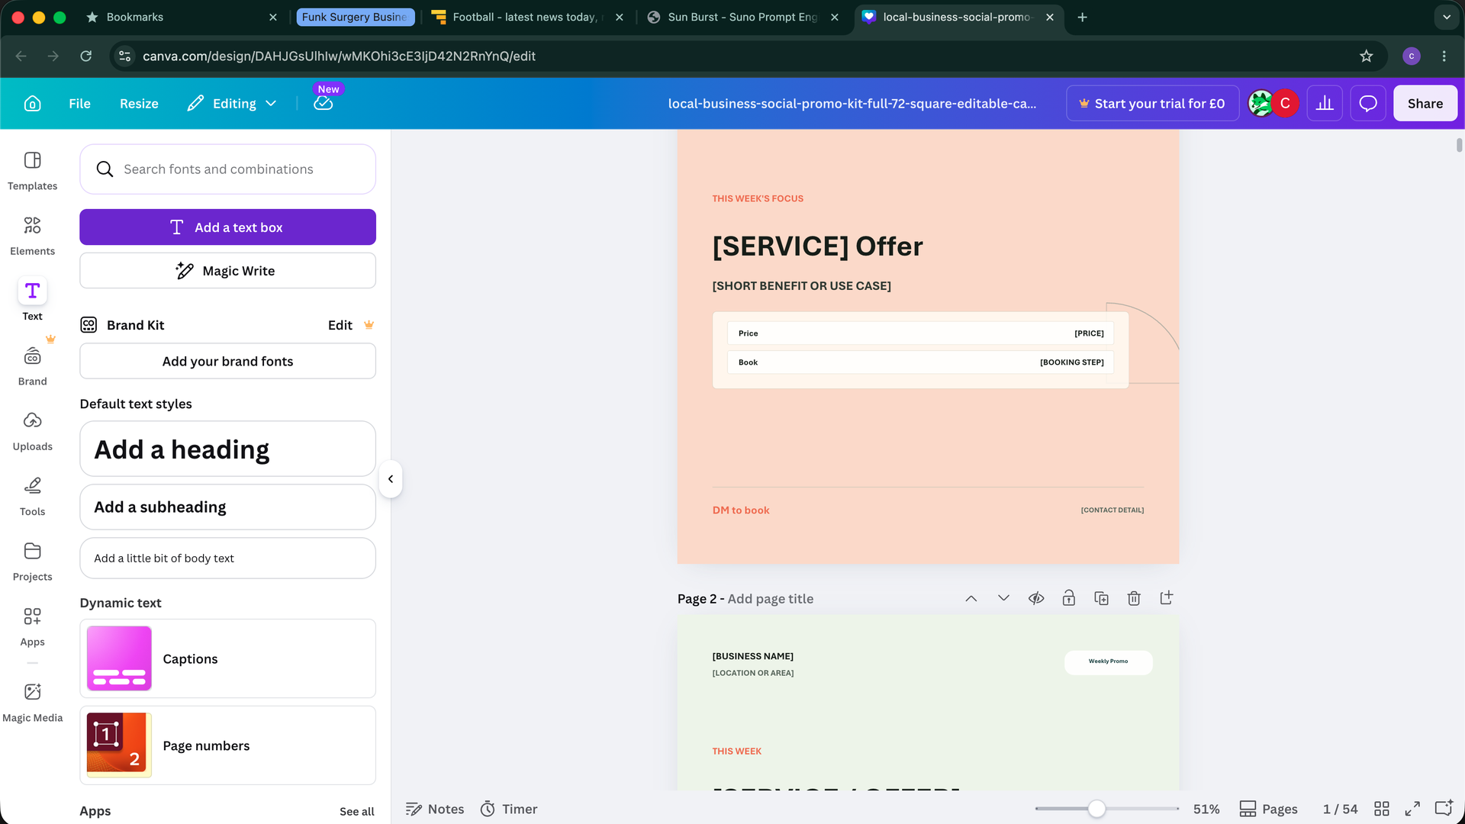Bookmark this page with star icon
Viewport: 1465px width, 824px height.
[x=1366, y=56]
